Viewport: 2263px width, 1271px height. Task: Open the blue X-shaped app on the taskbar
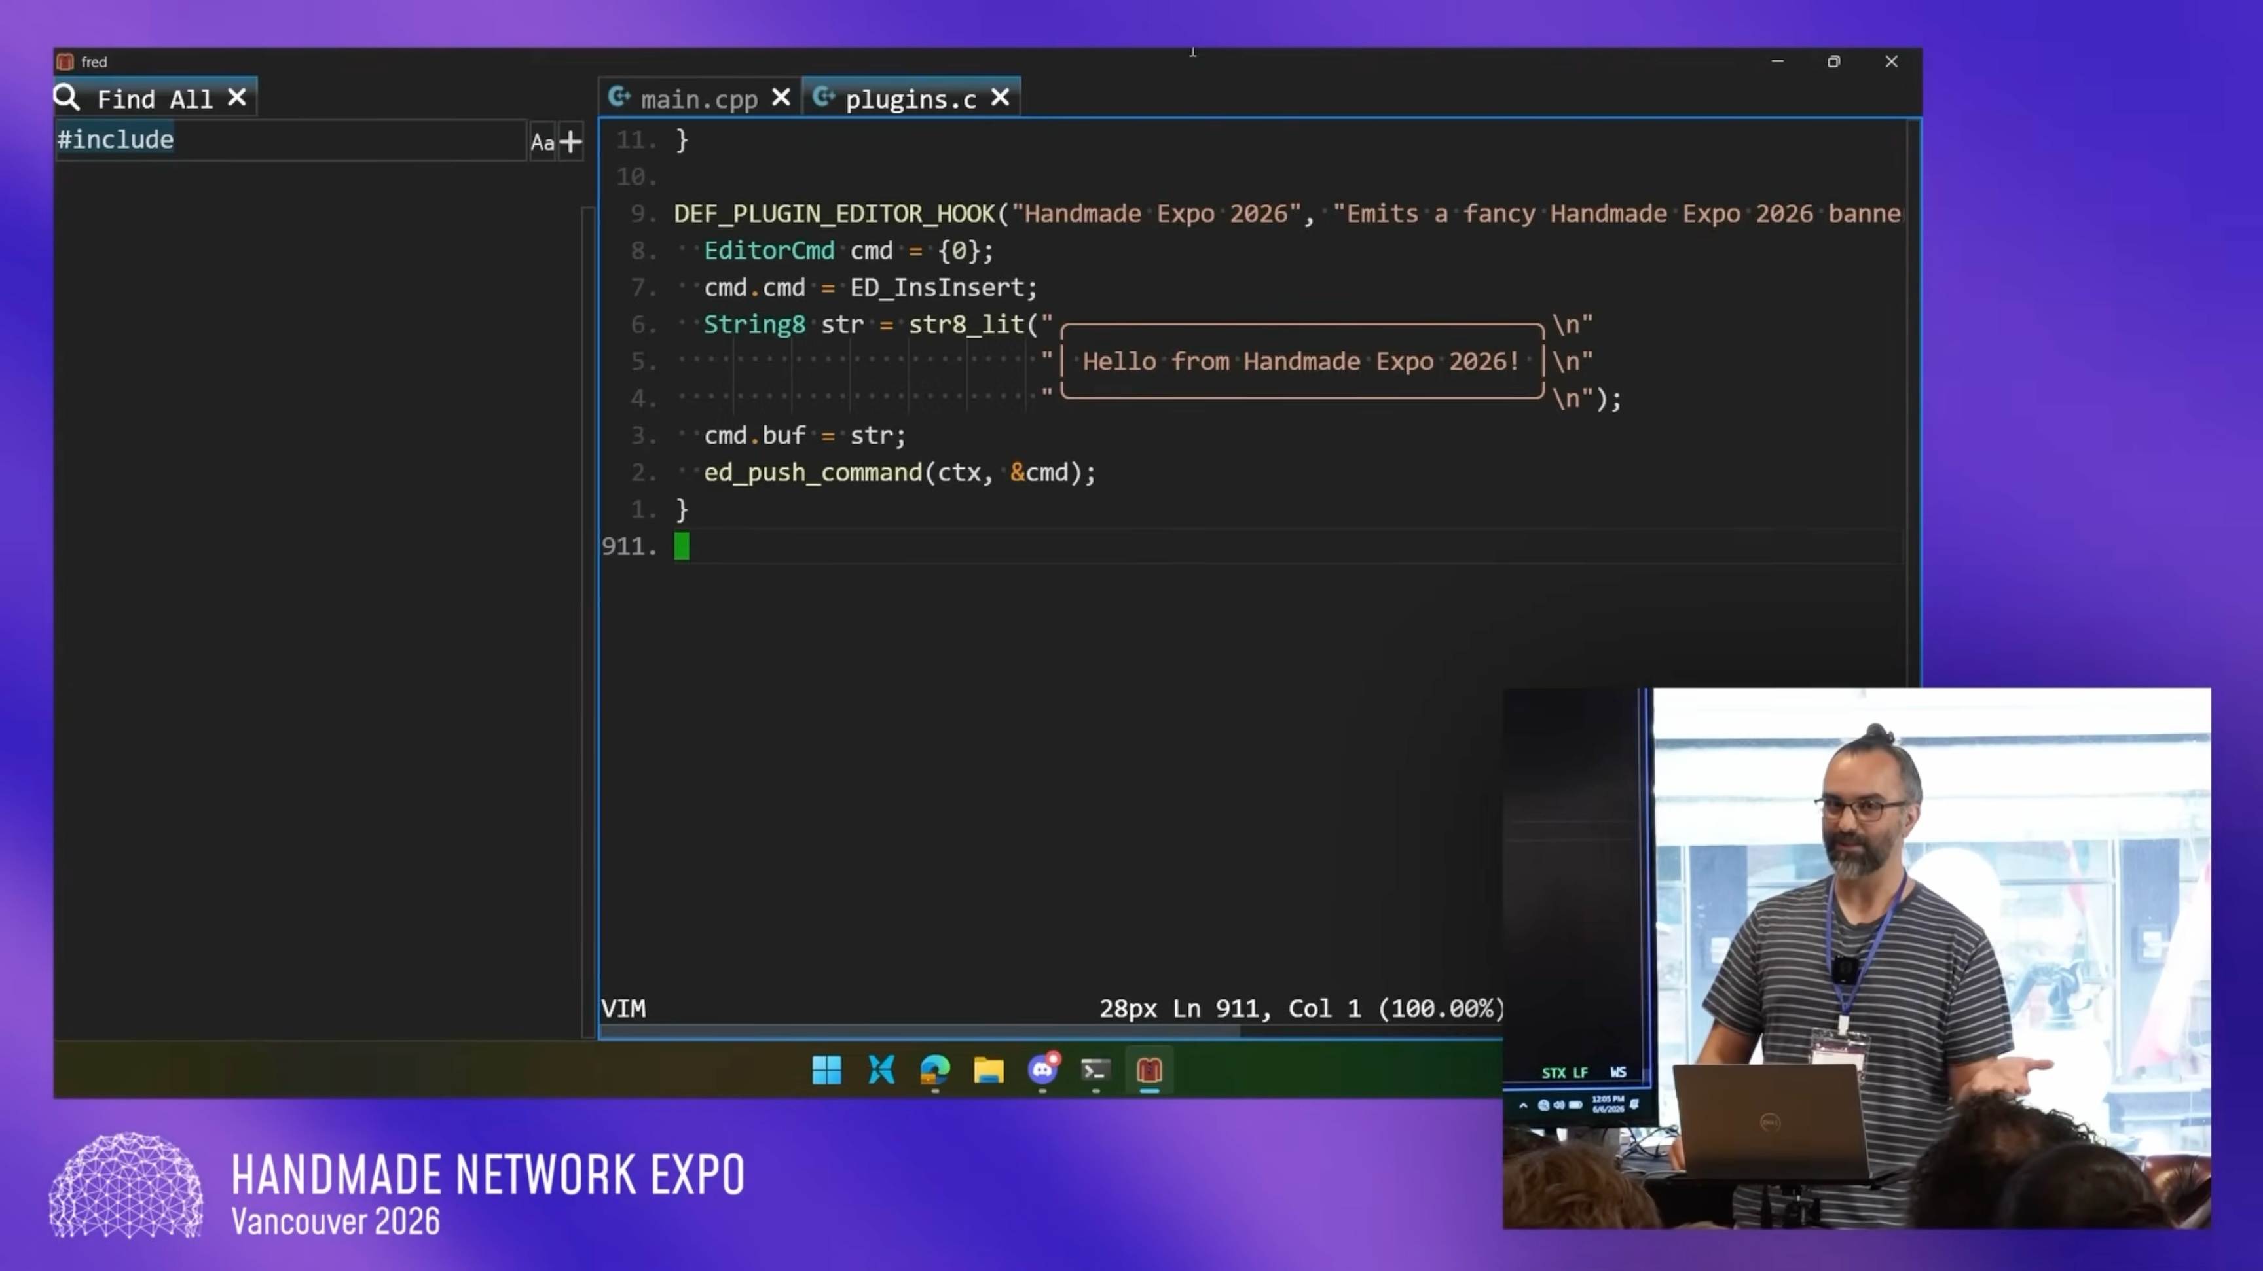[881, 1070]
